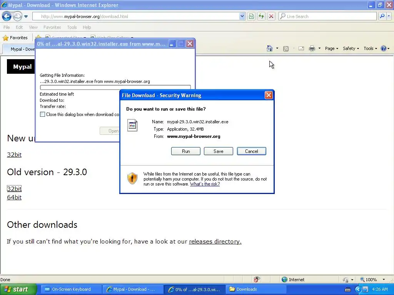Click in the Live Search box
Image resolution: width=394 pixels, height=295 pixels.
328,17
